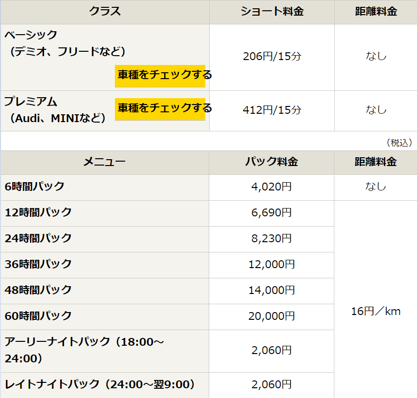Select the 14,000円 price cell
417x398 pixels.
click(x=271, y=290)
